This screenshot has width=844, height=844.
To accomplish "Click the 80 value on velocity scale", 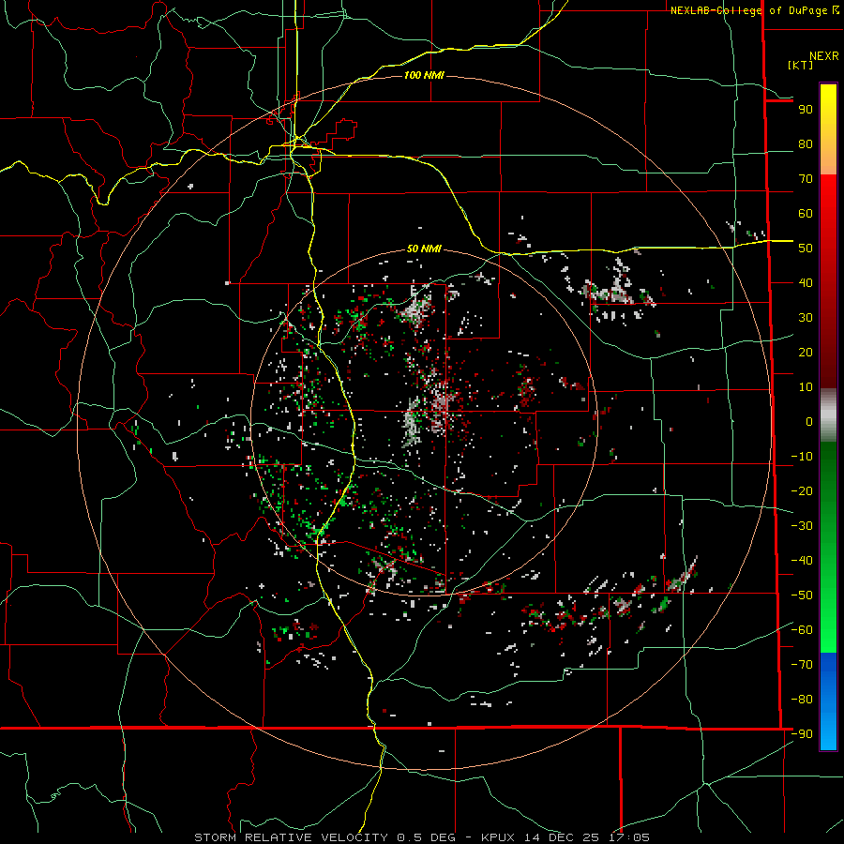I will point(806,144).
